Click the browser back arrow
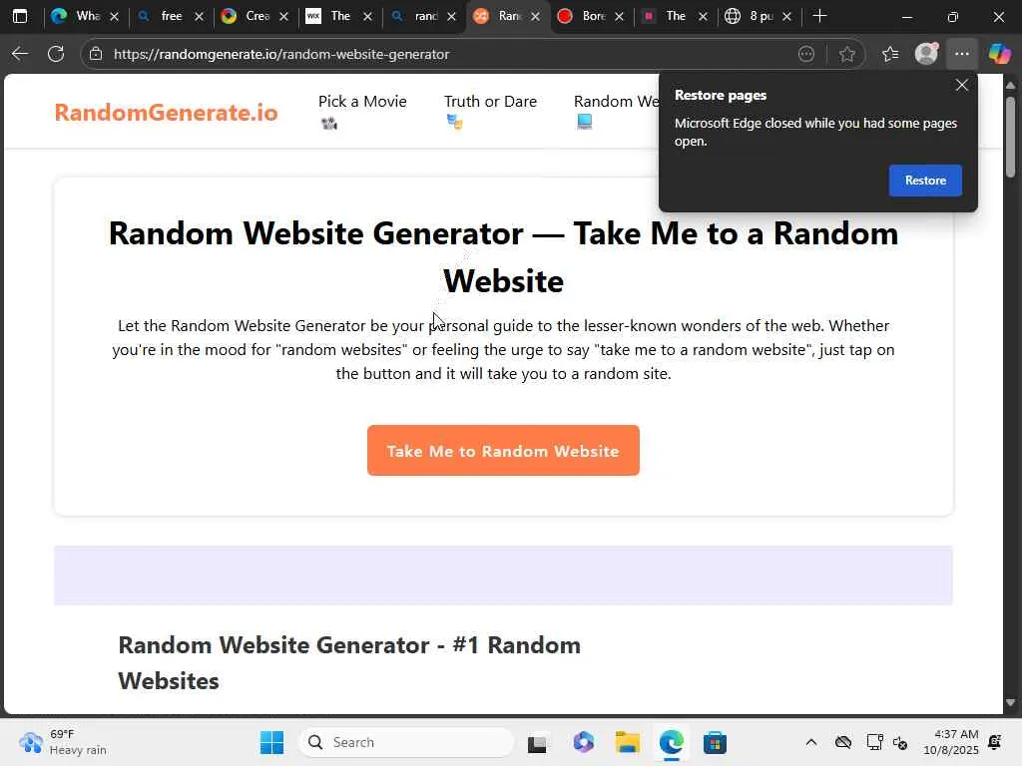This screenshot has height=766, width=1022. click(x=20, y=54)
